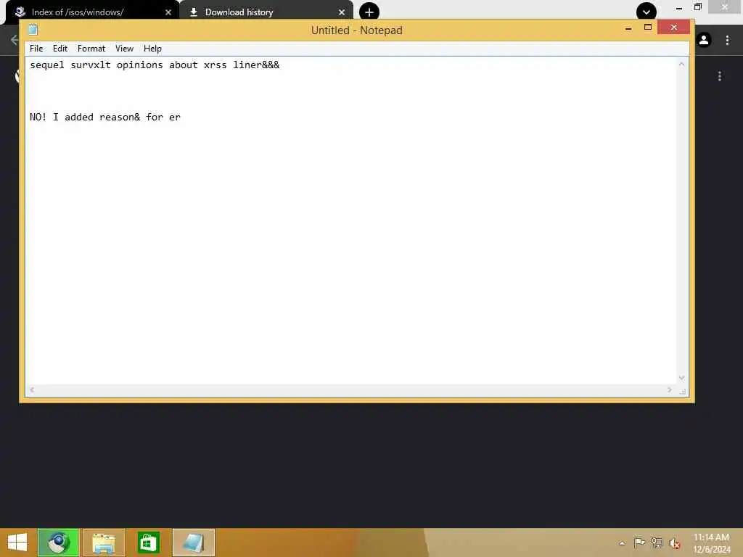Close the Notepad window

(x=674, y=28)
